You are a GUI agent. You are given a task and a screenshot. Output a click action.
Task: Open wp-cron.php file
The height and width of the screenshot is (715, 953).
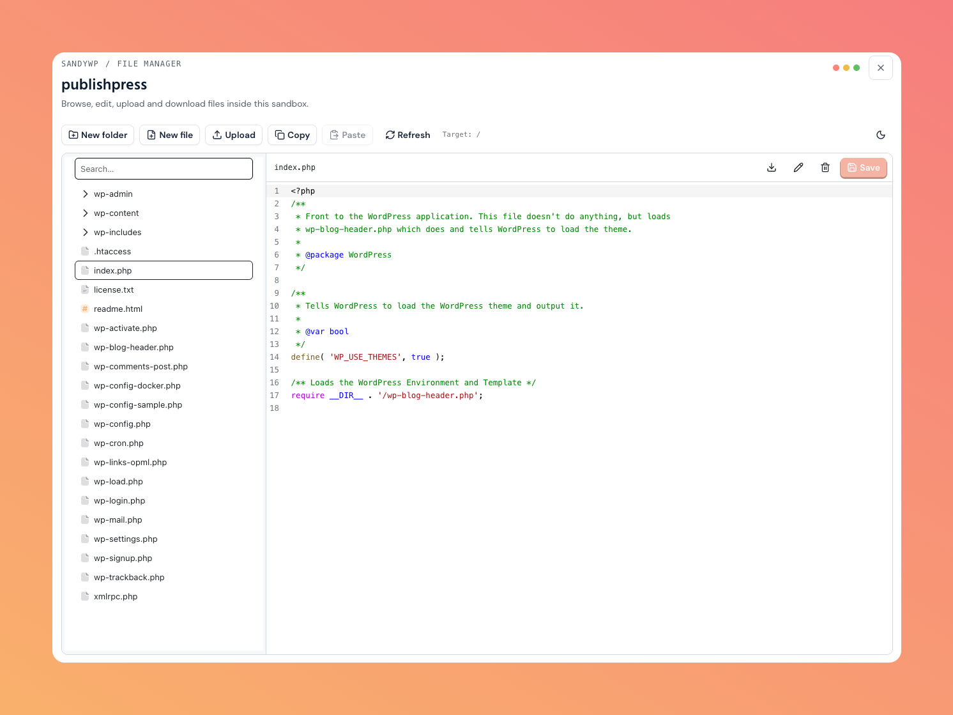[164, 443]
